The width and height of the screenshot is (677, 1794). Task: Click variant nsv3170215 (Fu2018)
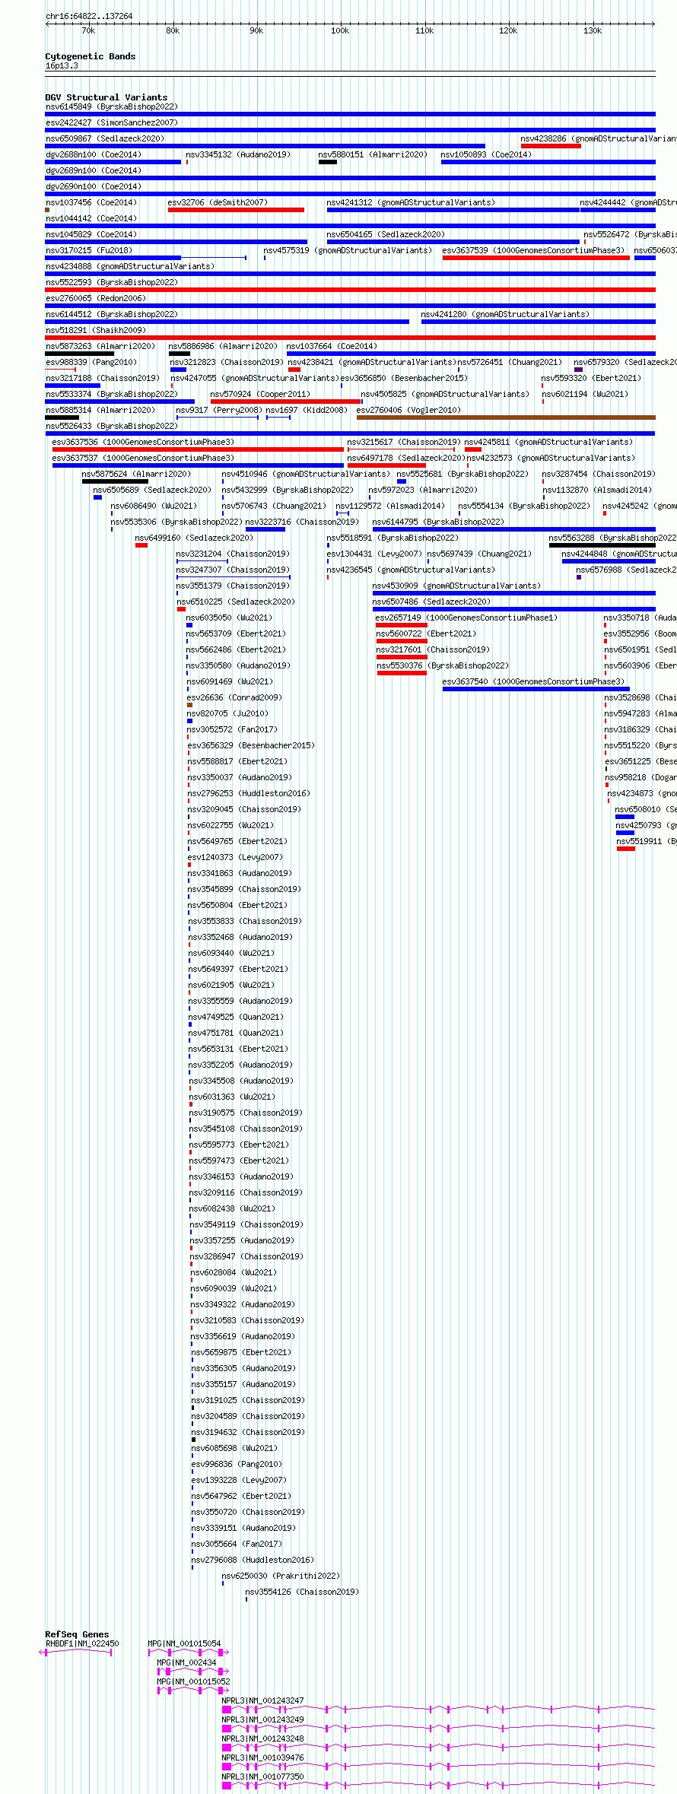pos(88,250)
